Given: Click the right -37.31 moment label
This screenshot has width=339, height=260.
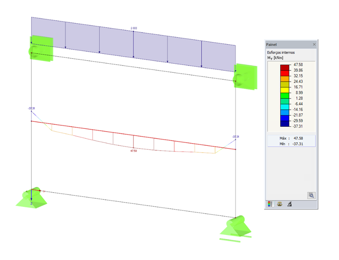Looking at the screenshot, I should (x=236, y=136).
